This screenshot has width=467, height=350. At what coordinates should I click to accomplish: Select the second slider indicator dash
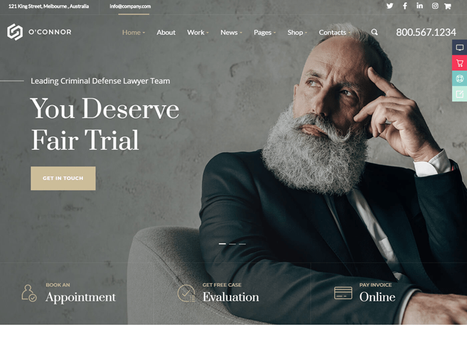(x=232, y=244)
